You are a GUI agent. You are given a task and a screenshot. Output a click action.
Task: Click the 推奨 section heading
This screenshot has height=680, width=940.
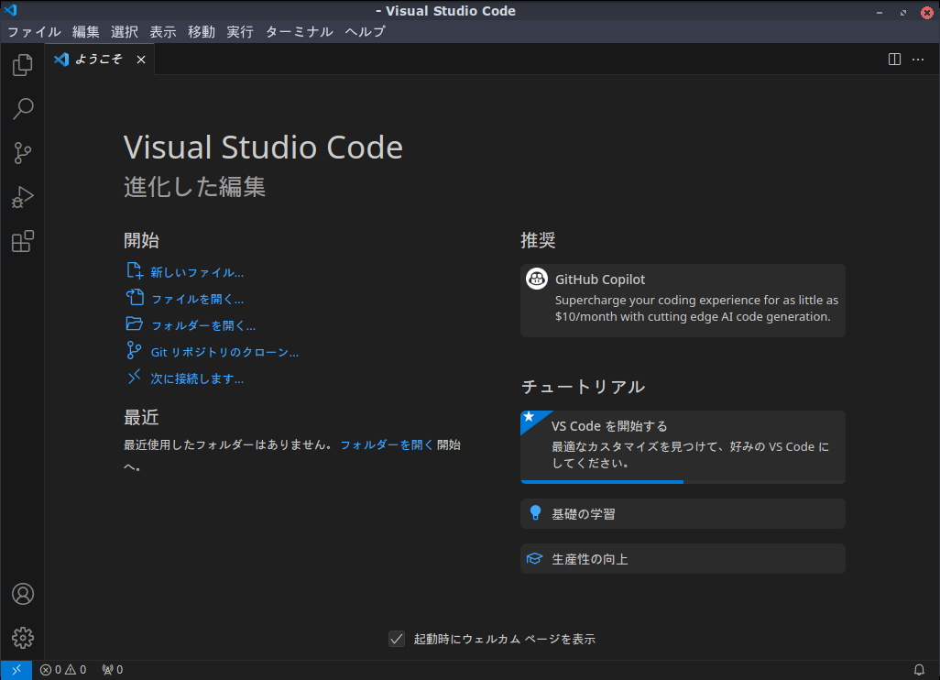point(538,240)
